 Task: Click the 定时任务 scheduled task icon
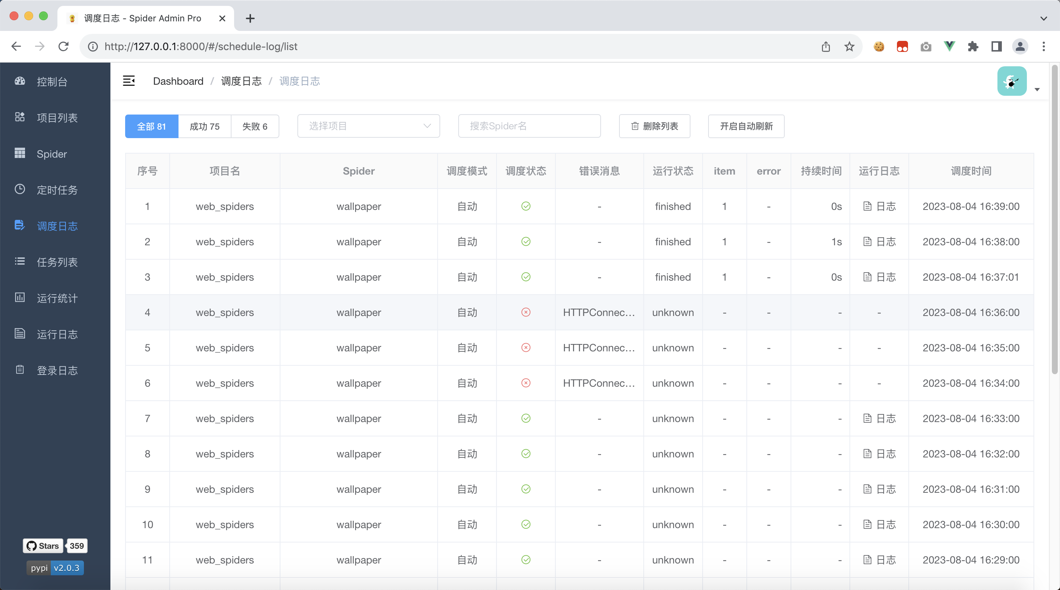[20, 189]
